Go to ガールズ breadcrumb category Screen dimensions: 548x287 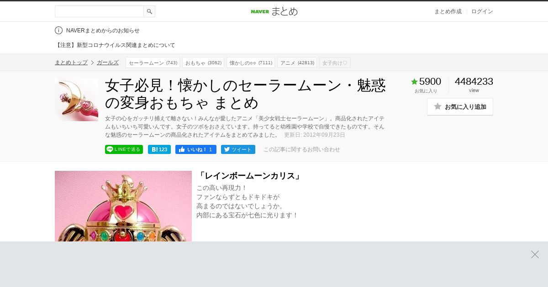tap(108, 62)
